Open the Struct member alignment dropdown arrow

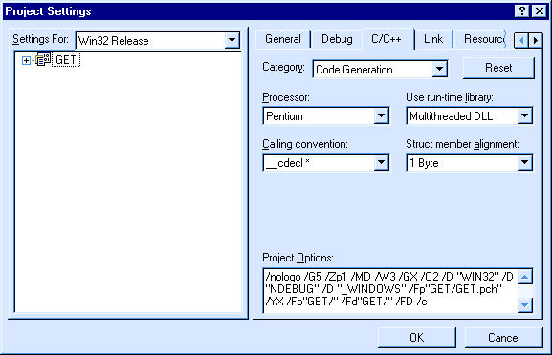524,162
